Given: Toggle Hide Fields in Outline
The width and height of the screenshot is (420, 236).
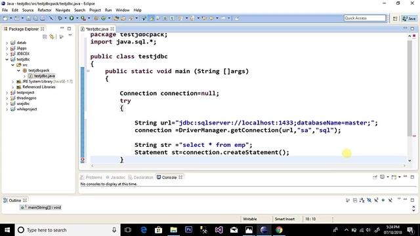Looking at the screenshot, I should tap(369, 200).
